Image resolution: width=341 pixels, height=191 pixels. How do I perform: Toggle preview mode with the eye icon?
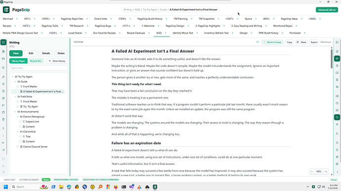pos(337,59)
